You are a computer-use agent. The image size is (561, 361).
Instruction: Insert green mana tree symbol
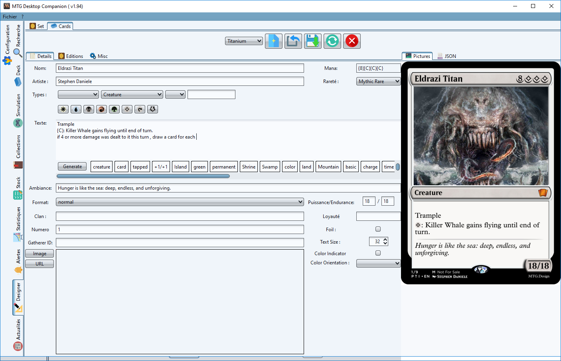tap(115, 109)
